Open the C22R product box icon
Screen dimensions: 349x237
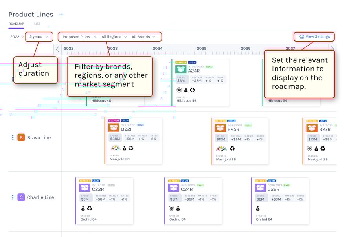pos(84,188)
